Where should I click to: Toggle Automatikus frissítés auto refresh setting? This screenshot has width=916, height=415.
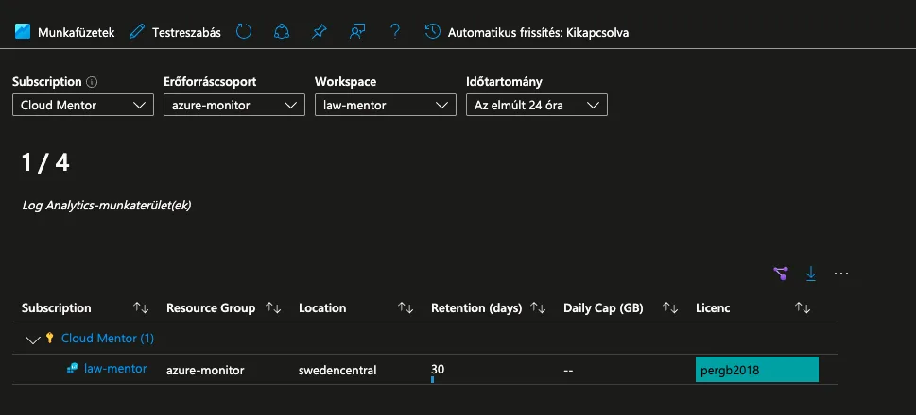point(527,32)
